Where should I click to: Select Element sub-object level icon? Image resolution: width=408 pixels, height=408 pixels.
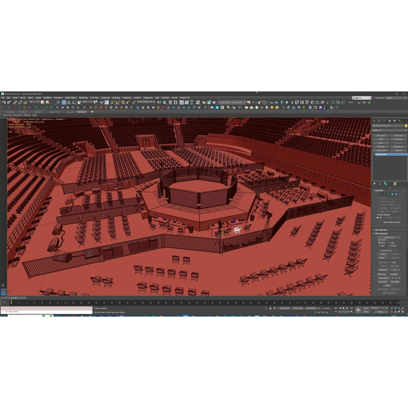(x=396, y=194)
